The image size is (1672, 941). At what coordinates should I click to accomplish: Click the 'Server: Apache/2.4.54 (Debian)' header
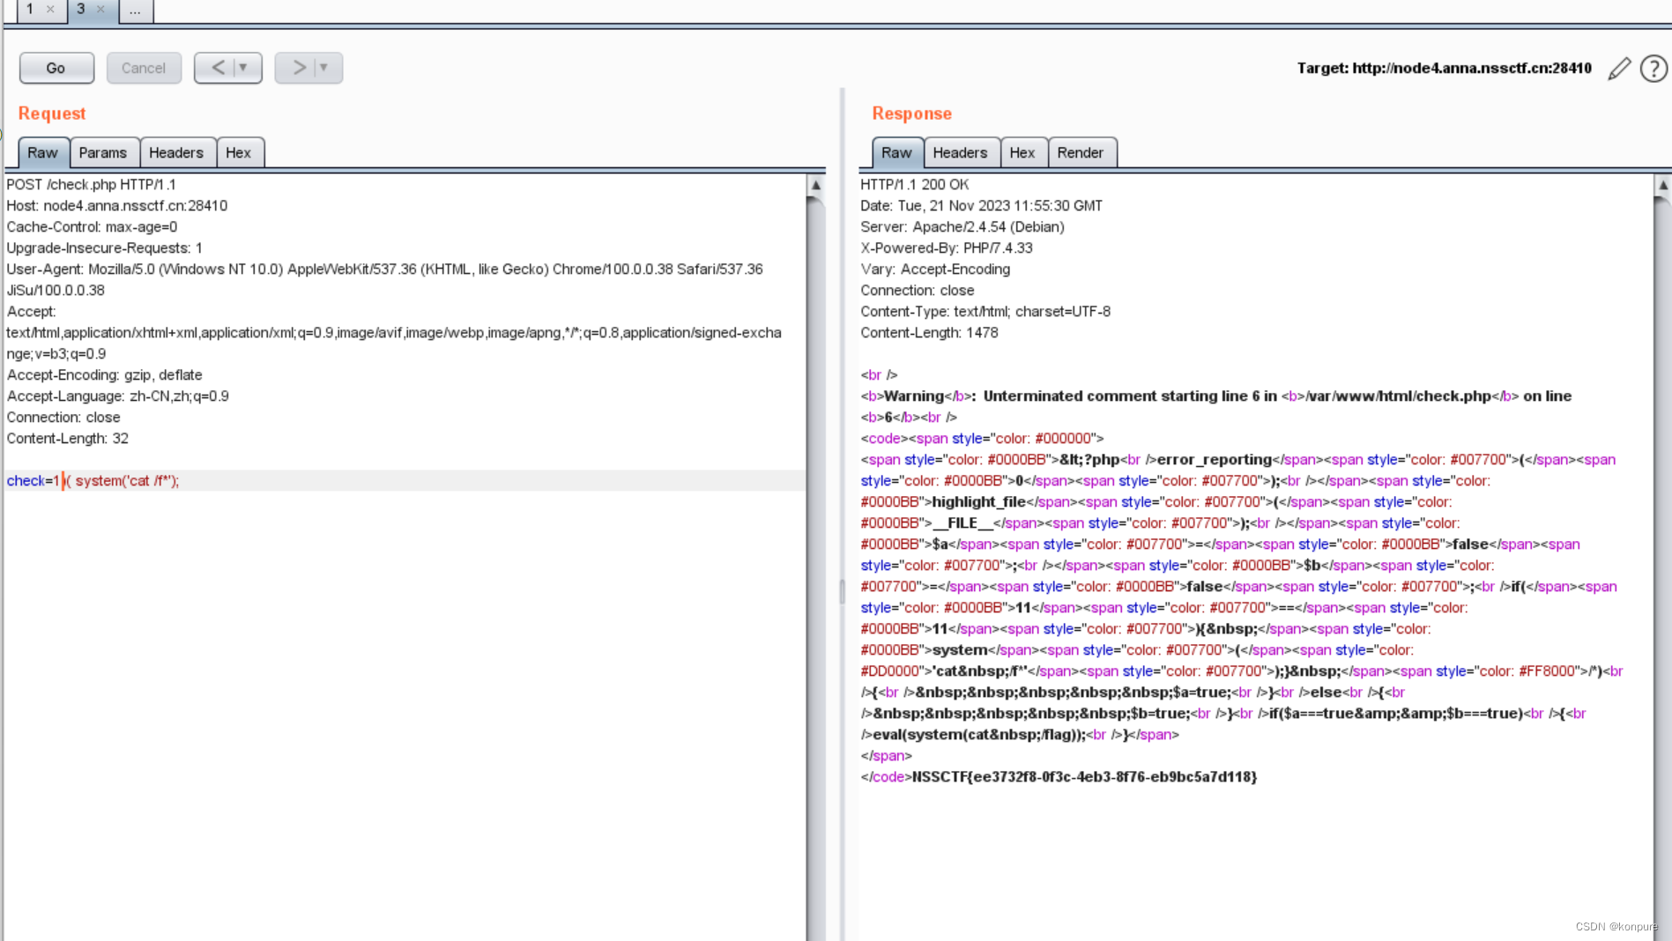pyautogui.click(x=962, y=226)
